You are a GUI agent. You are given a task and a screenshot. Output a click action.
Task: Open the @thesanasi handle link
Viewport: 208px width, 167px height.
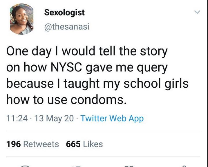(x=66, y=27)
